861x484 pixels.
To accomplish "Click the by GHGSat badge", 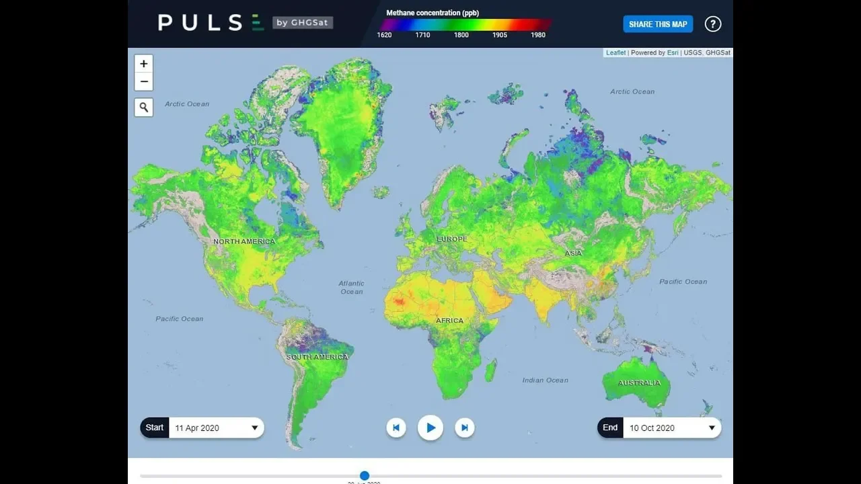I will (303, 23).
